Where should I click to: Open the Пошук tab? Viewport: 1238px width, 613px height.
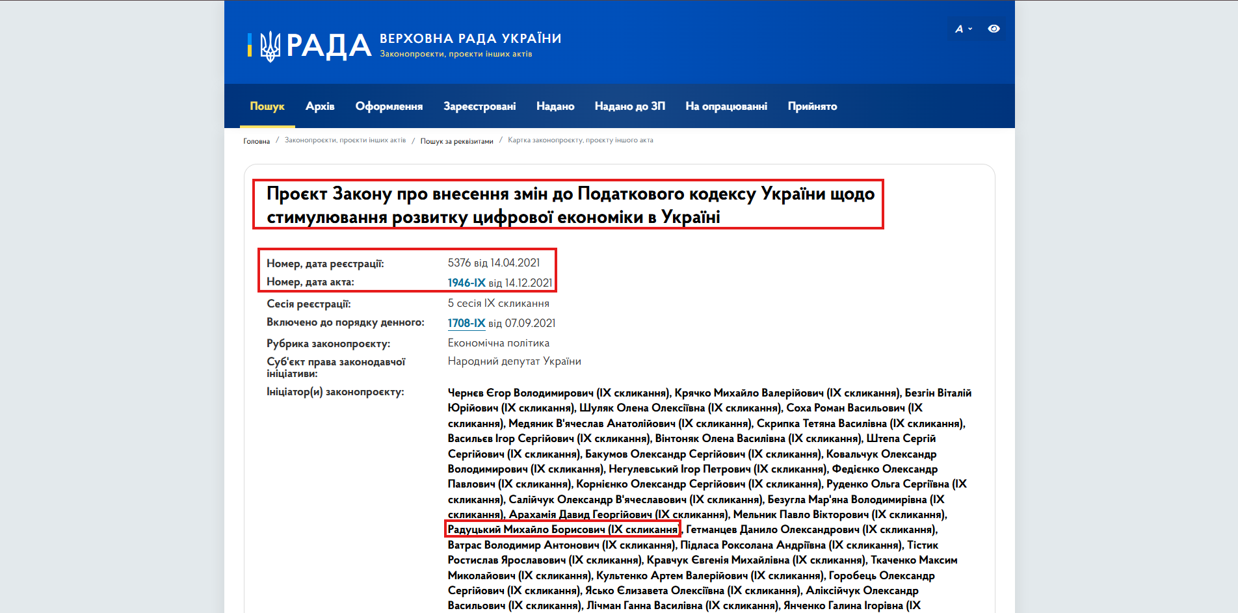267,106
